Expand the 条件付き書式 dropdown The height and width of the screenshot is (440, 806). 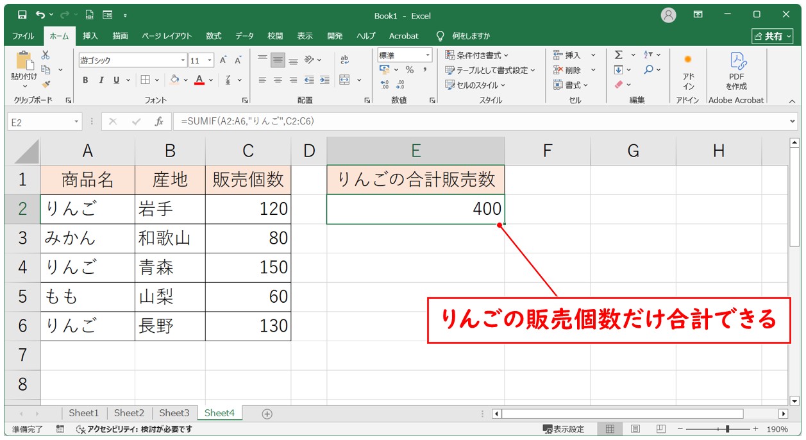[478, 55]
